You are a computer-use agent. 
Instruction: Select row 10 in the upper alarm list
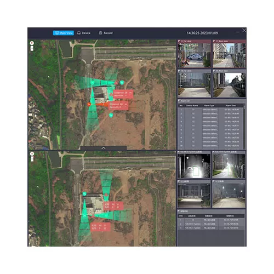coord(211,146)
